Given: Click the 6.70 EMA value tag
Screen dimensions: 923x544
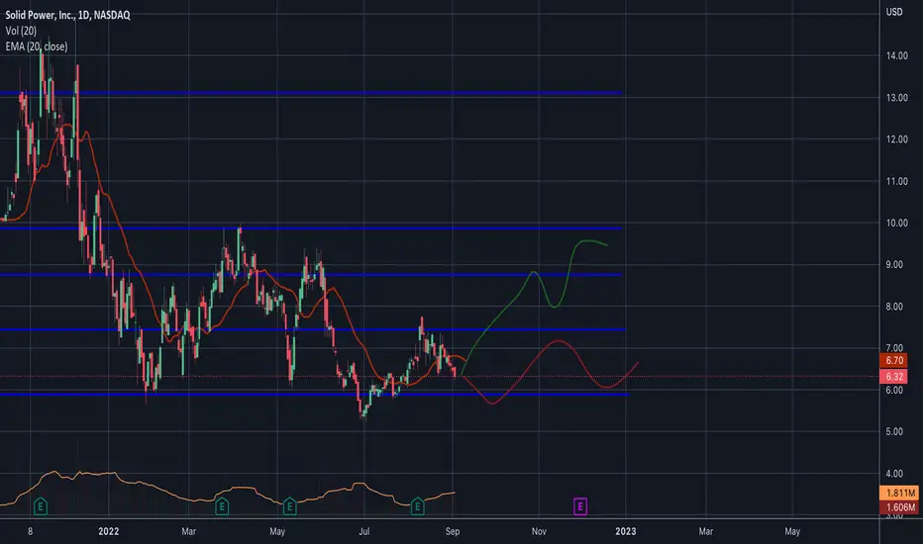Looking at the screenshot, I should tap(894, 360).
